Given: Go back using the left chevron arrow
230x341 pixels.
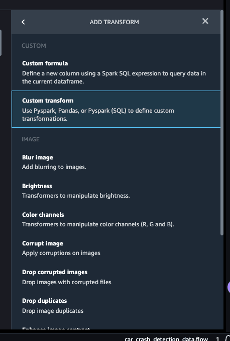Looking at the screenshot, I should 23,22.
